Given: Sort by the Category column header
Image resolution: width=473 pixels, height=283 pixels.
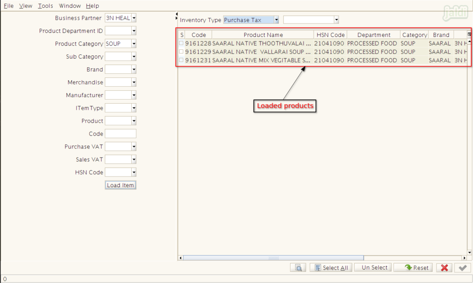Looking at the screenshot, I should 414,35.
